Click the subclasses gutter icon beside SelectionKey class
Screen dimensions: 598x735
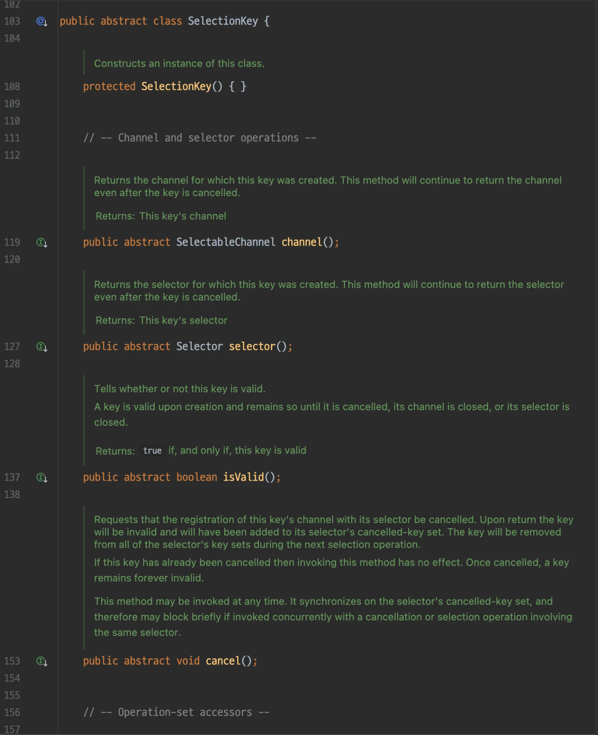41,21
